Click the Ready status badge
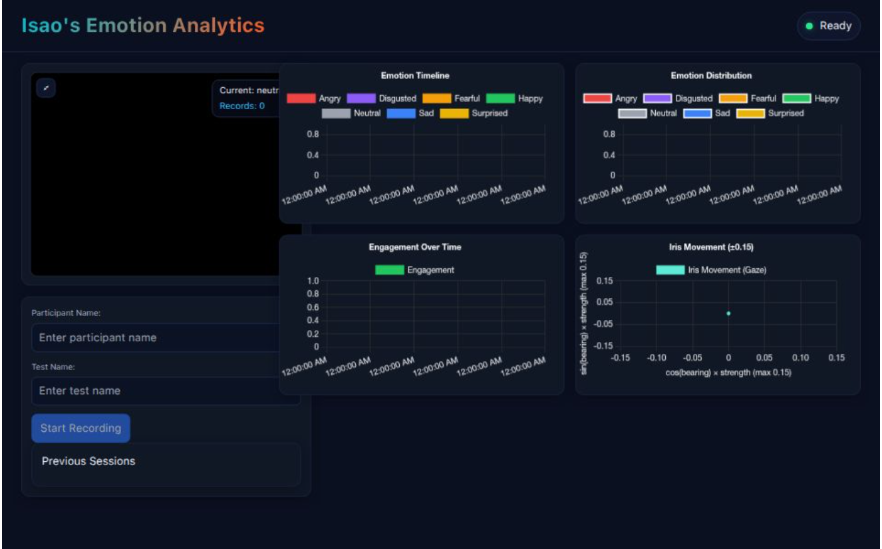Viewport: 882px width, 549px height. pyautogui.click(x=829, y=26)
